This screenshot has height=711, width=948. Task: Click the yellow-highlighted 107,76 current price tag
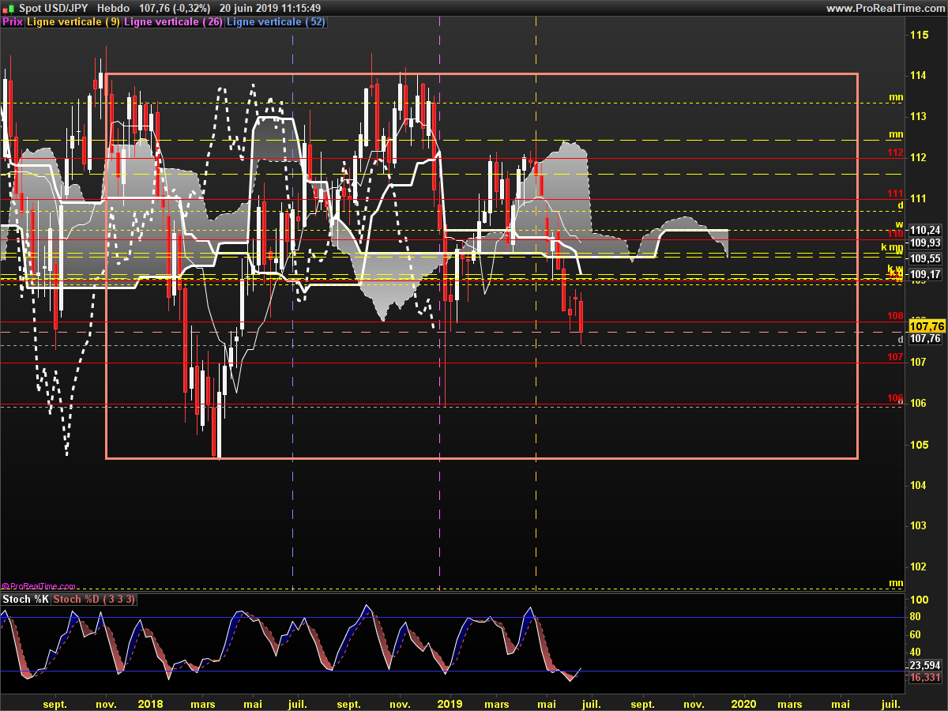point(927,325)
